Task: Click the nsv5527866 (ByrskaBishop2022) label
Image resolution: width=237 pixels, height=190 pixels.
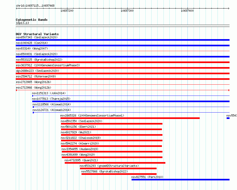Action: tap(104, 171)
